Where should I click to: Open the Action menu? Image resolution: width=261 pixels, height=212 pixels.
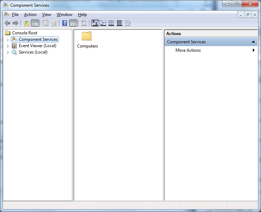(x=30, y=15)
